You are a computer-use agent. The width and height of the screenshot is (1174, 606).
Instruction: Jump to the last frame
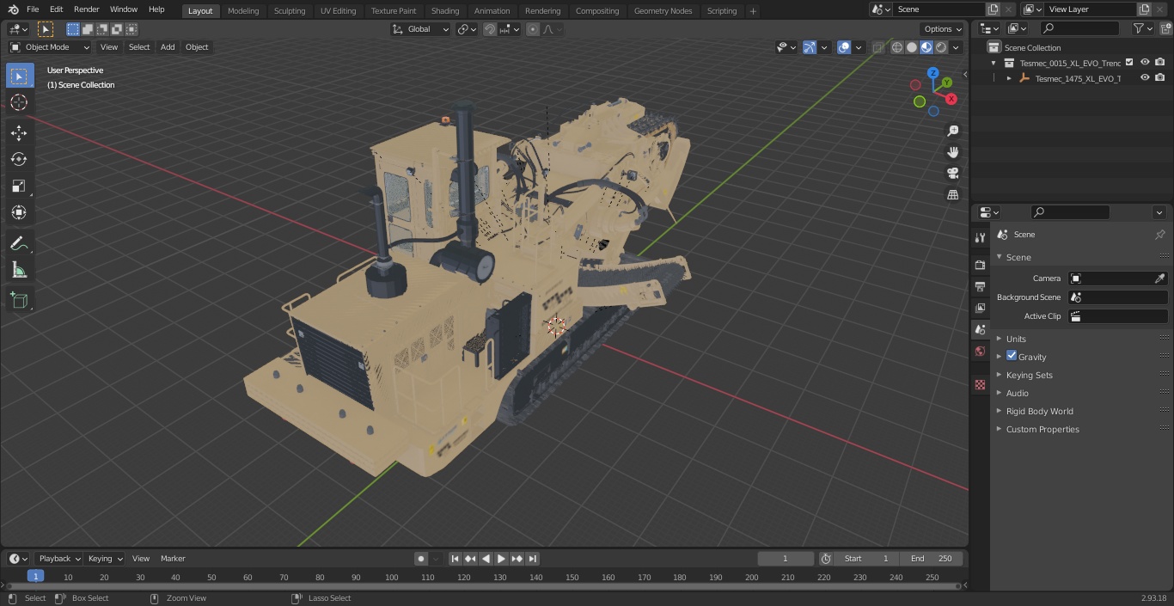(533, 559)
